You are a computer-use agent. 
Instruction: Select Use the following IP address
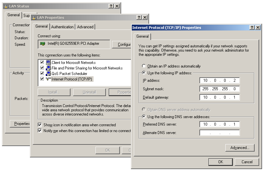coord(144,73)
